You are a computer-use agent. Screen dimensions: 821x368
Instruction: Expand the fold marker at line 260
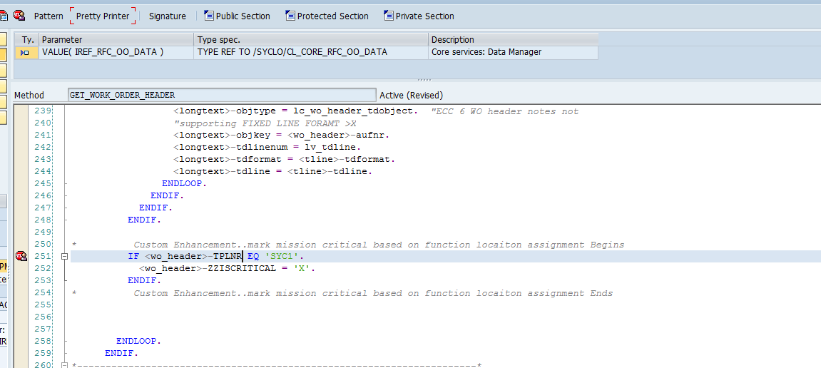[x=65, y=365]
